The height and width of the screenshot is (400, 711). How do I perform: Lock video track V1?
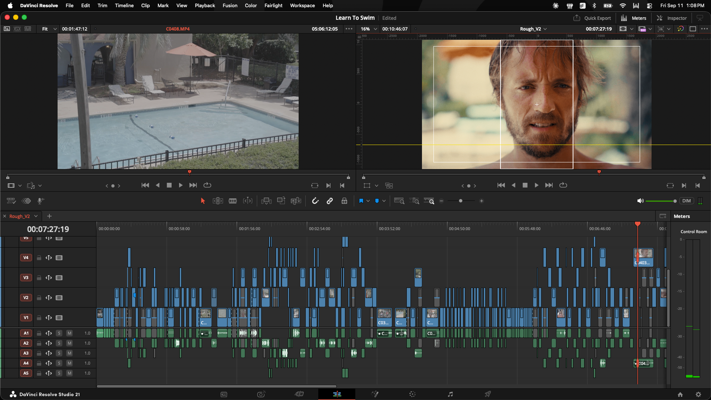pos(39,318)
